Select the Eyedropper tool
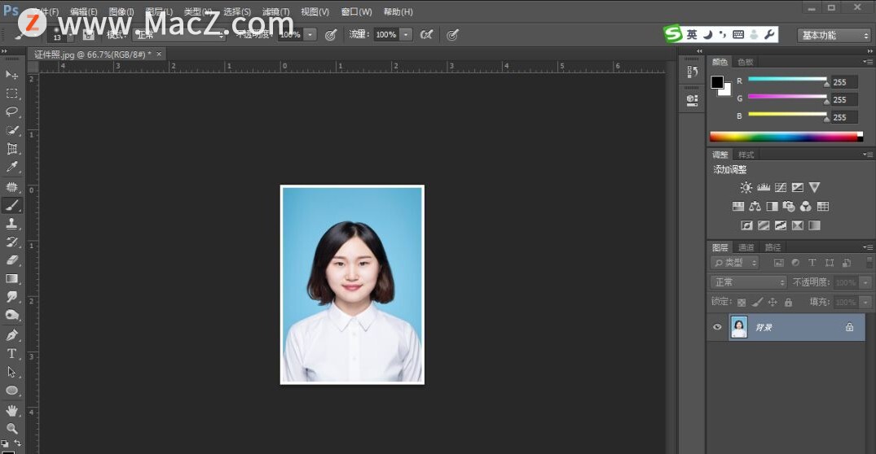 [11, 168]
